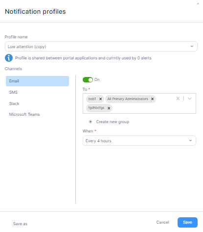Click the Save button
The height and width of the screenshot is (232, 203).
tap(187, 222)
